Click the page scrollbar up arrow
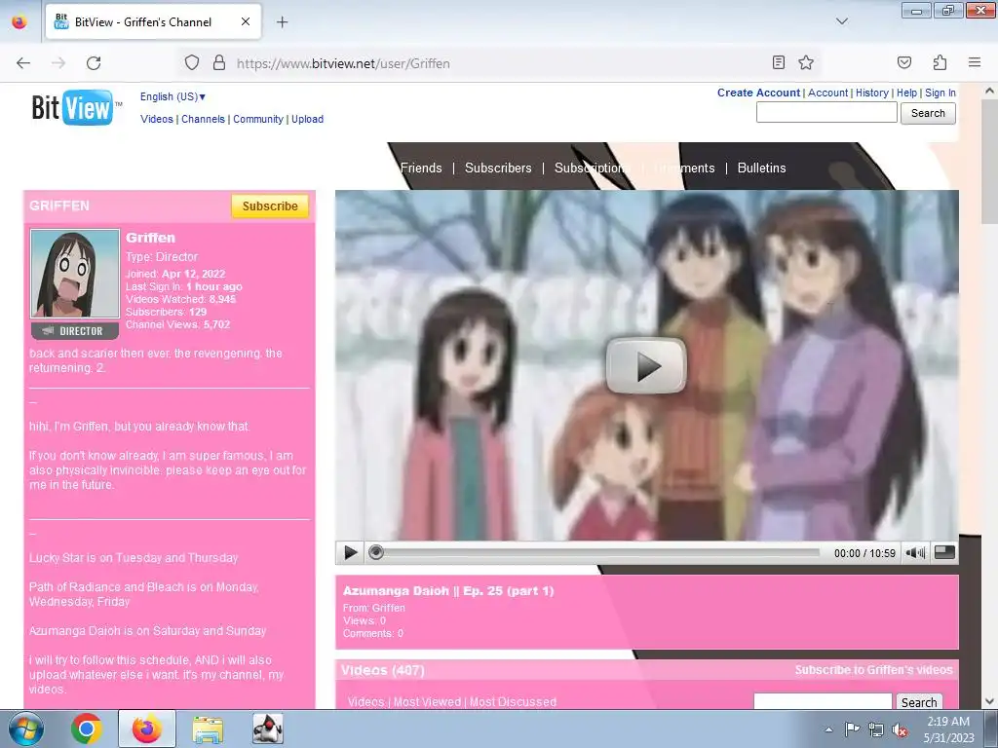This screenshot has height=748, width=998. (990, 91)
